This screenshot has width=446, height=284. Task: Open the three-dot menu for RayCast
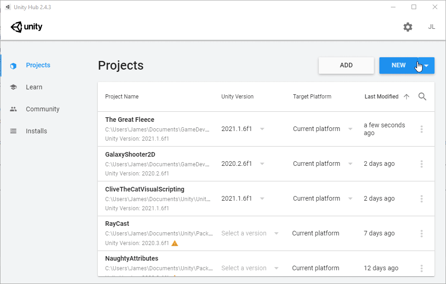click(x=421, y=234)
